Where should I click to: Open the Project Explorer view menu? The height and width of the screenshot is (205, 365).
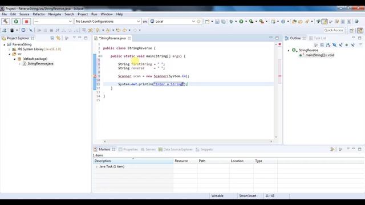coord(74,38)
